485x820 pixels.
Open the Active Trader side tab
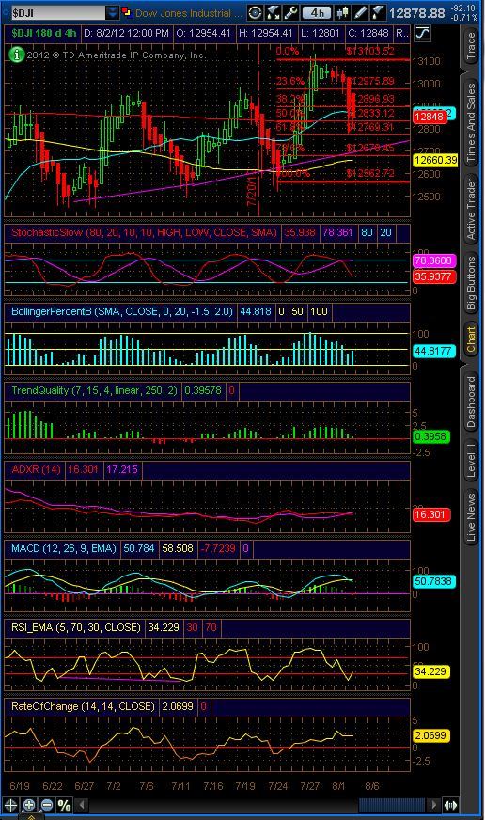(471, 209)
